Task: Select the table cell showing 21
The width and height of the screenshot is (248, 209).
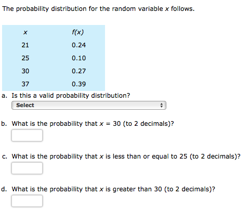Action: click(25, 45)
